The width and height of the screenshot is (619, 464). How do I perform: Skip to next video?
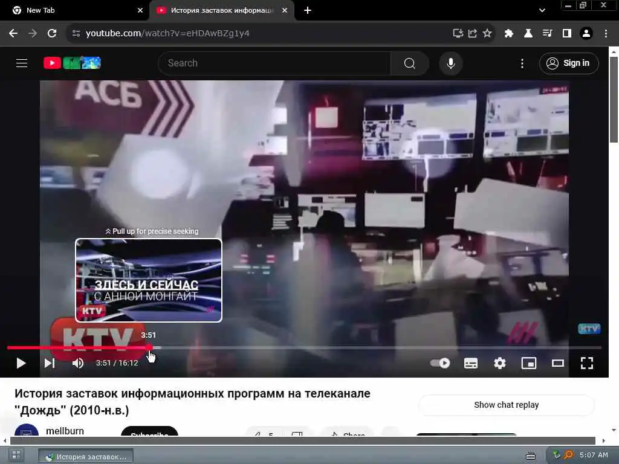(x=50, y=363)
